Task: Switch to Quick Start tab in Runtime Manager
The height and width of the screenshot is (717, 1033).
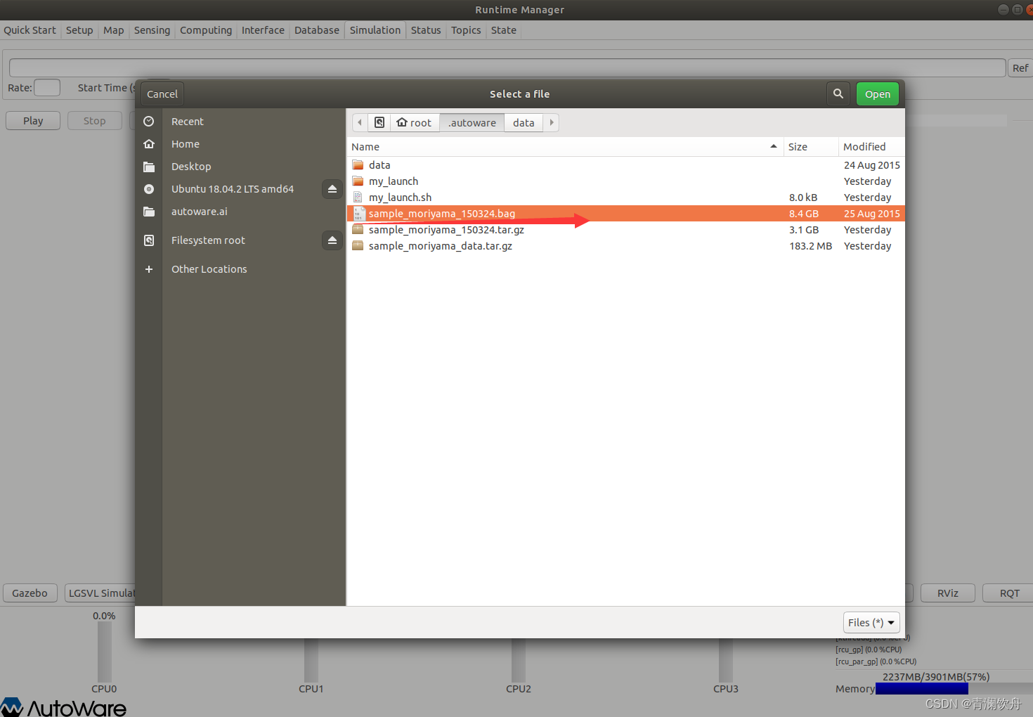Action: point(30,30)
